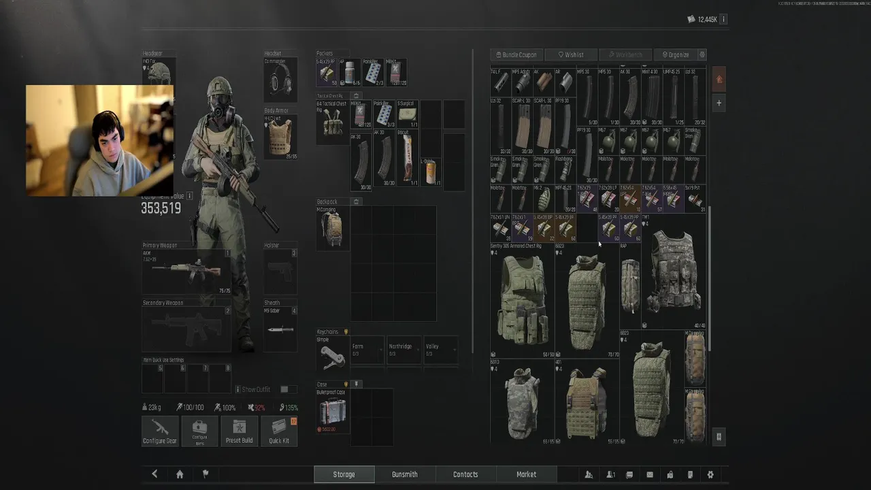Open the Preset Build menu
871x490 pixels.
point(239,431)
